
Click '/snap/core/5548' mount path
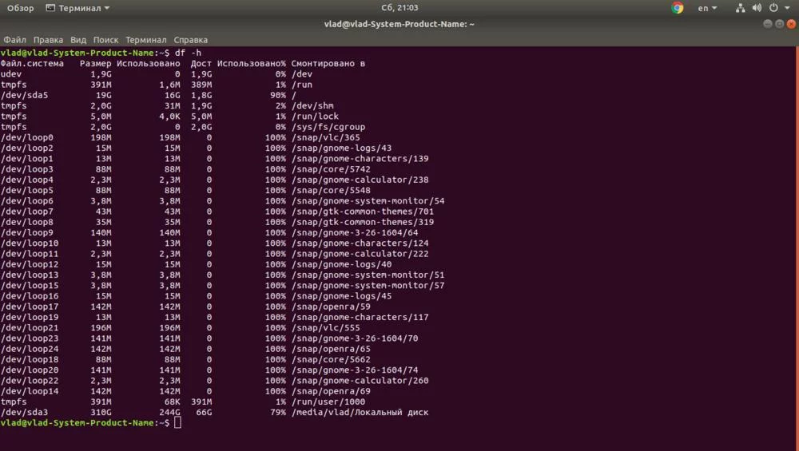click(331, 190)
